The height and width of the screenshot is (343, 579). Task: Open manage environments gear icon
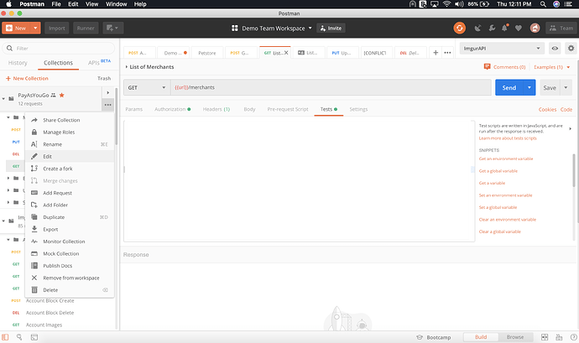(571, 49)
